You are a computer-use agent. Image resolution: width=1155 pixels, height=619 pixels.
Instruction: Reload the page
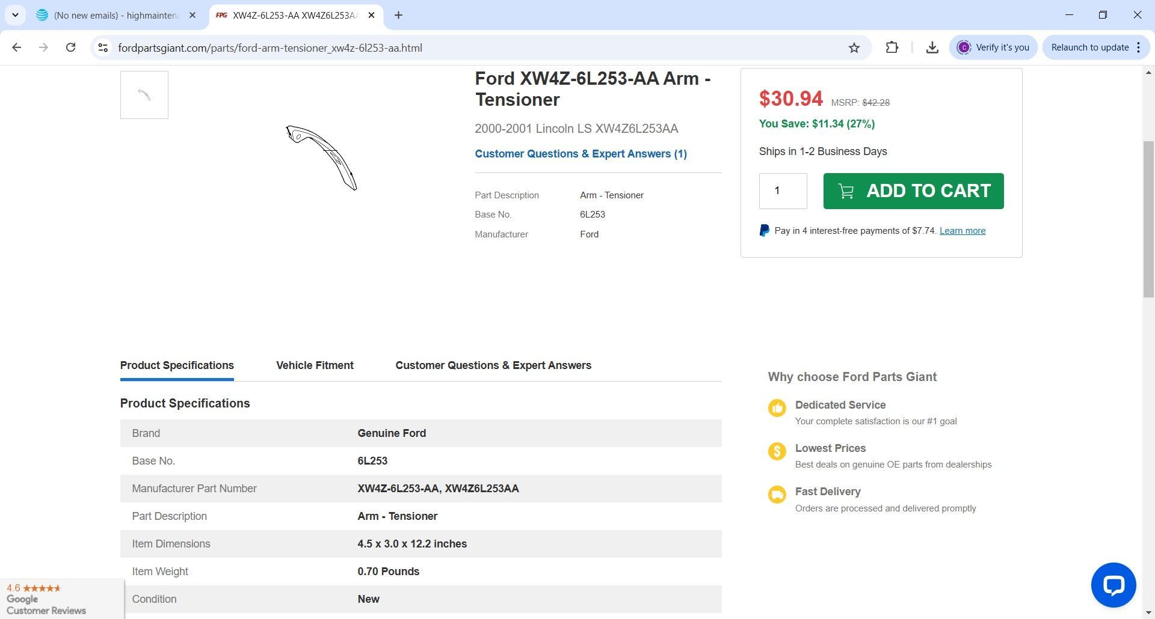(70, 47)
